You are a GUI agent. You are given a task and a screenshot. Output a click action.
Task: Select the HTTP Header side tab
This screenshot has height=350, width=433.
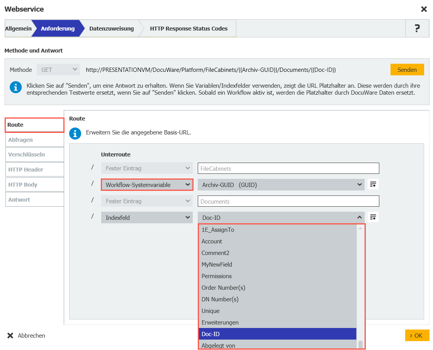pyautogui.click(x=34, y=170)
